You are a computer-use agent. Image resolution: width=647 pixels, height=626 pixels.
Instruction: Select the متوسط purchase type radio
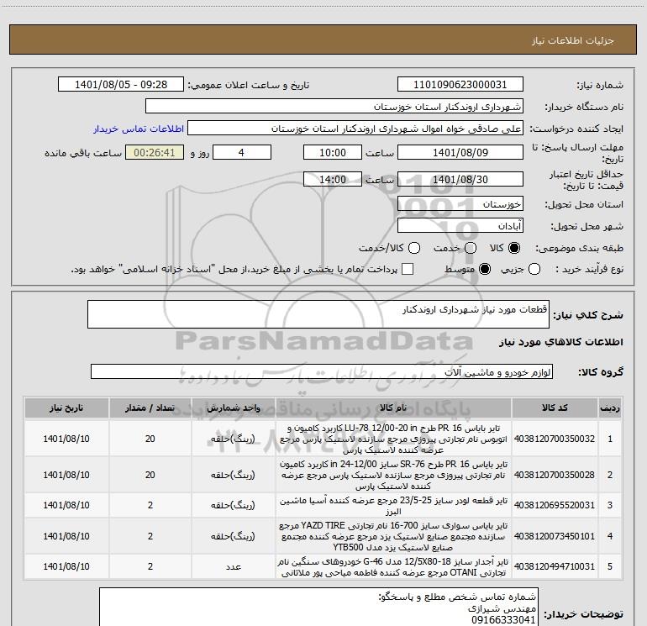[x=485, y=269]
